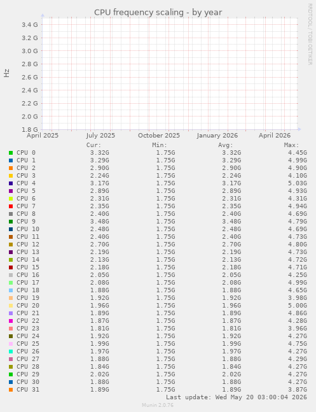The image size is (316, 412).
Task: Click the blue CPU 1 legend swatch
Action: (x=11, y=160)
